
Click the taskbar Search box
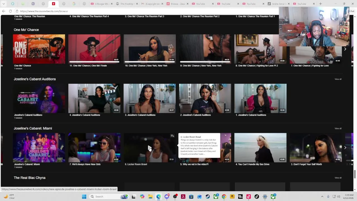[109, 197]
